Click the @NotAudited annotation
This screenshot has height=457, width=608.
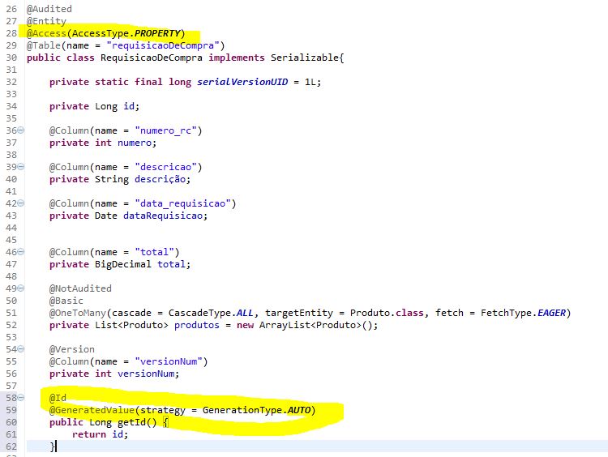(80, 288)
